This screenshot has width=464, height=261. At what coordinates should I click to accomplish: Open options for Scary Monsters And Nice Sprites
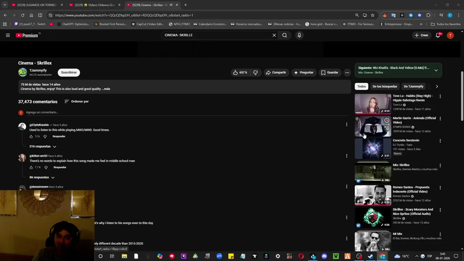[440, 210]
